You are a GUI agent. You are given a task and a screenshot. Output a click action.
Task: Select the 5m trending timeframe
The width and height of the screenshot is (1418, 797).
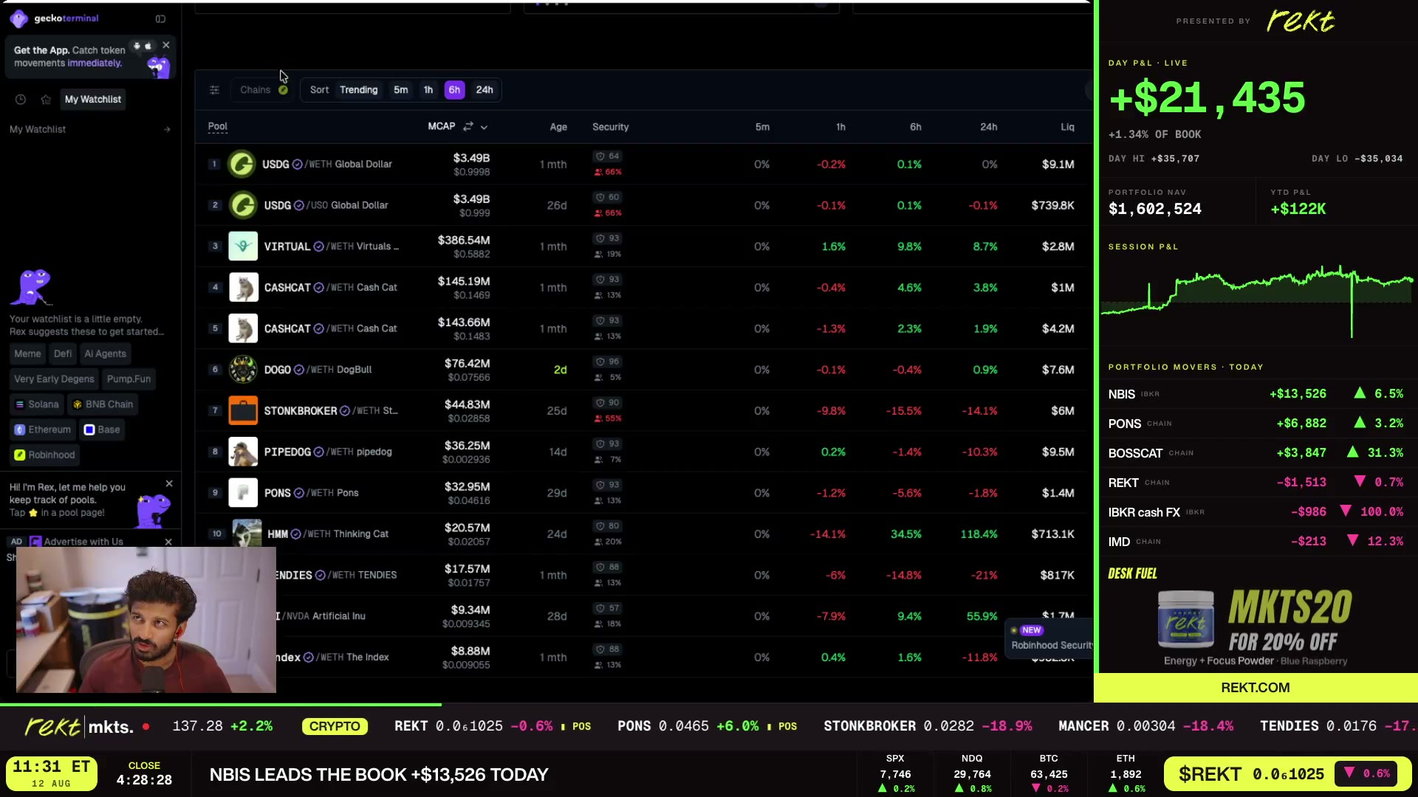click(x=401, y=90)
